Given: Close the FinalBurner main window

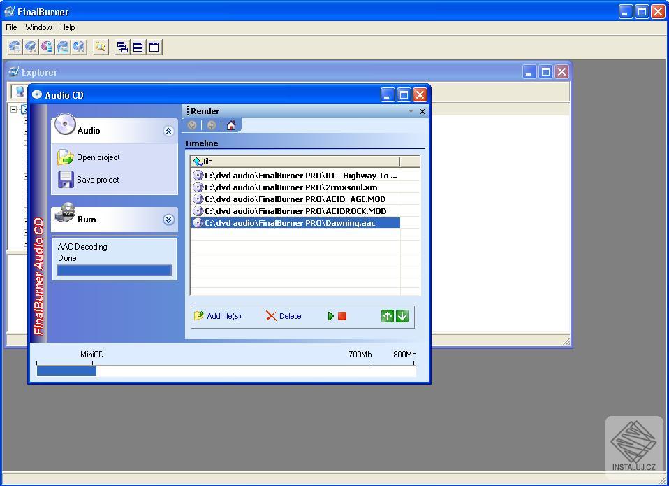Looking at the screenshot, I should 658,11.
